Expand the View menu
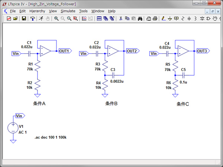Screen dimensions: 223x167 [53, 11]
